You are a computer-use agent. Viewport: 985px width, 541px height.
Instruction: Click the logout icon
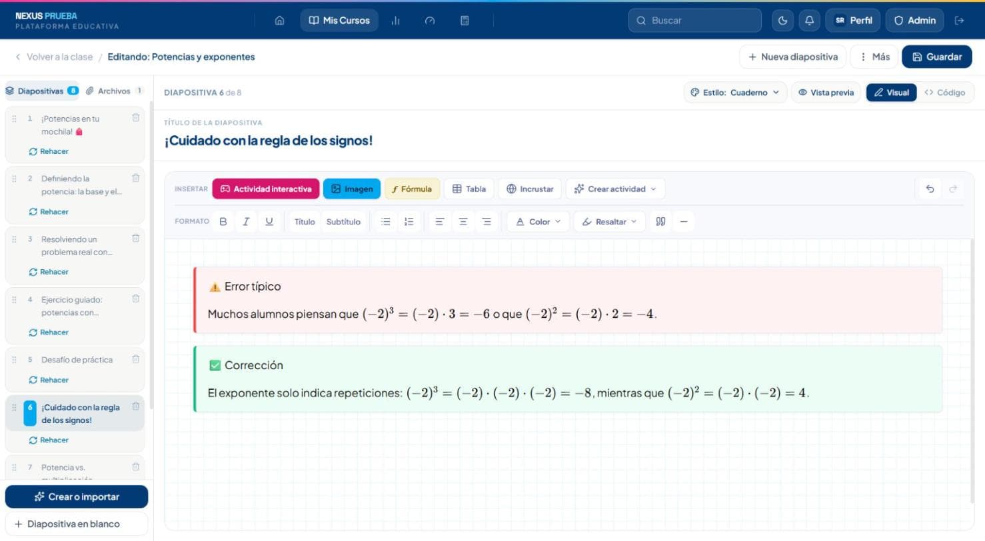[960, 21]
